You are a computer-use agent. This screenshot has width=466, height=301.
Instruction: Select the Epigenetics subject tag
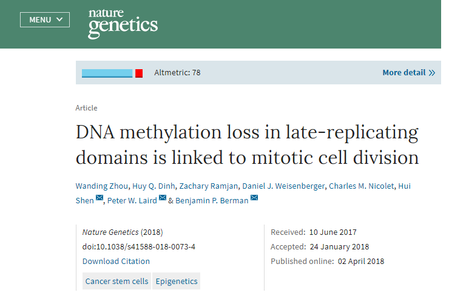[x=177, y=281]
